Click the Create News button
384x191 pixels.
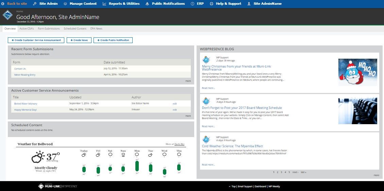pos(79,40)
